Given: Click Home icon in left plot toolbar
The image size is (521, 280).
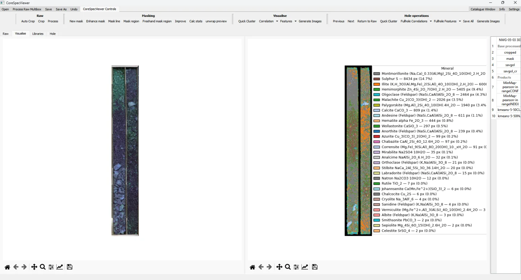Looking at the screenshot, I should (7, 267).
